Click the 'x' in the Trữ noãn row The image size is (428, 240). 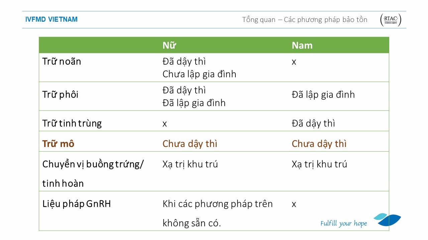pyautogui.click(x=294, y=62)
